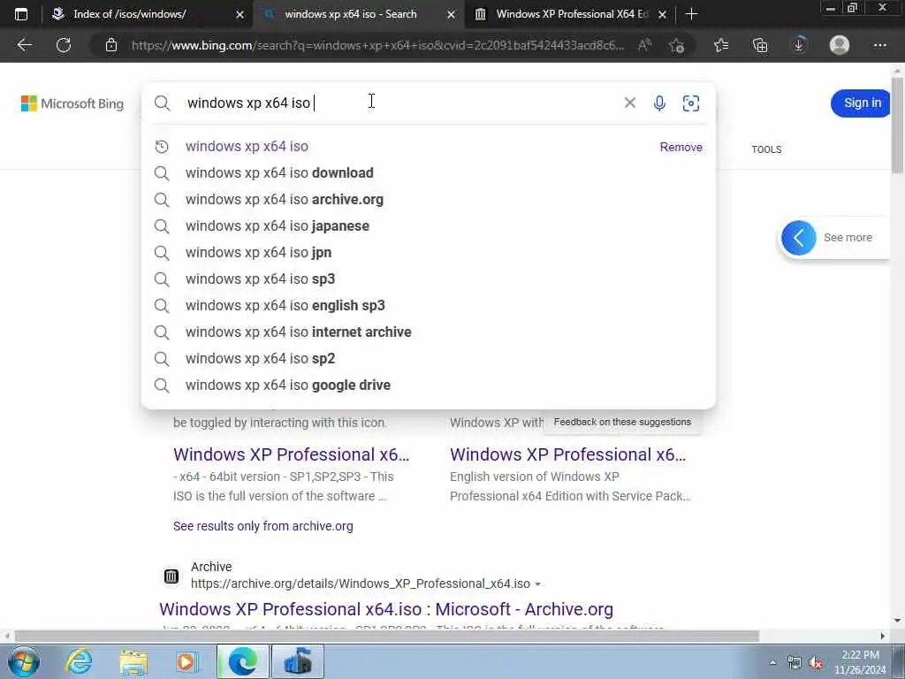Expand archive.org result URL dropdown arrow
This screenshot has width=905, height=679.
pos(538,584)
